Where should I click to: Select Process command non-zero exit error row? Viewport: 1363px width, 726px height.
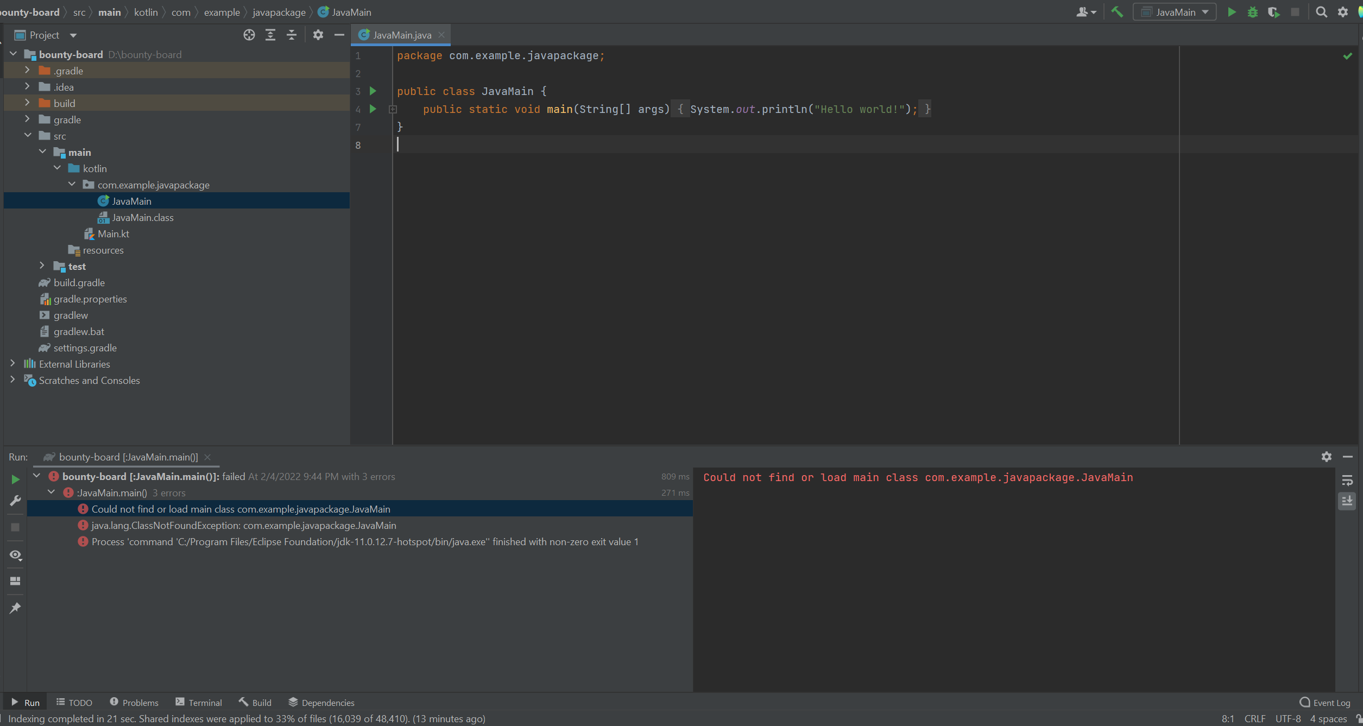[x=359, y=542]
